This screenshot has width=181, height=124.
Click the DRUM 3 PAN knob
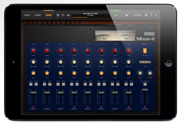click(88, 73)
